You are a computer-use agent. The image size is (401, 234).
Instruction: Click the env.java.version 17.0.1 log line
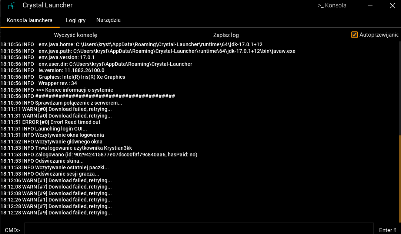click(48, 57)
